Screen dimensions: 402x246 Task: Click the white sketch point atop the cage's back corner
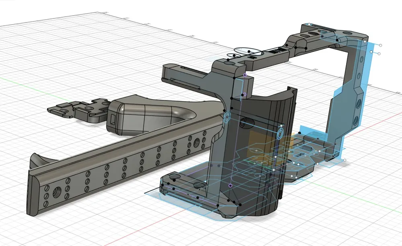pyautogui.click(x=309, y=24)
